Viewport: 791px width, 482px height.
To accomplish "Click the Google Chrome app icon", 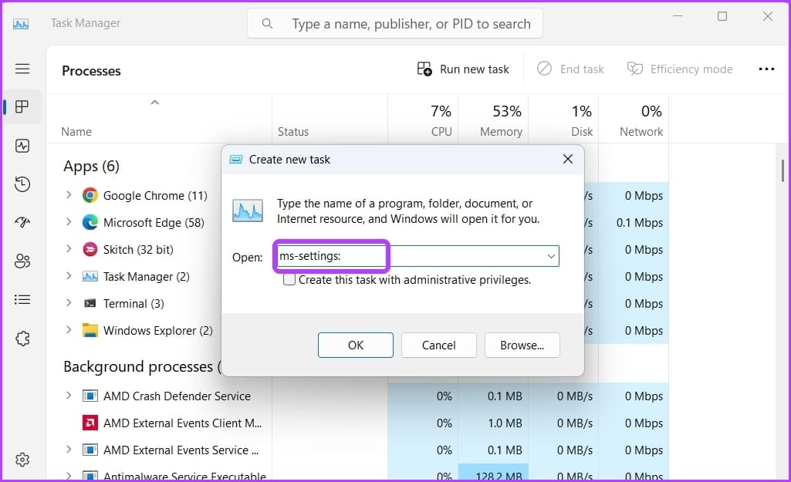I will (x=90, y=195).
